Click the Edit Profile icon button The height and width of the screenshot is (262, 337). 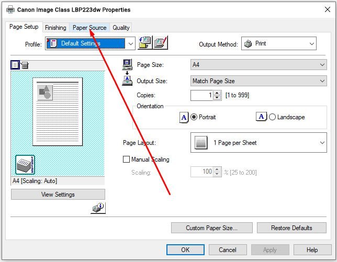(x=160, y=43)
